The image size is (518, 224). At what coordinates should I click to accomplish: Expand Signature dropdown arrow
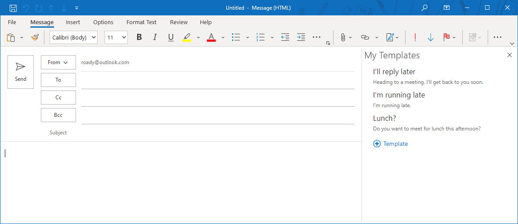pyautogui.click(x=397, y=38)
